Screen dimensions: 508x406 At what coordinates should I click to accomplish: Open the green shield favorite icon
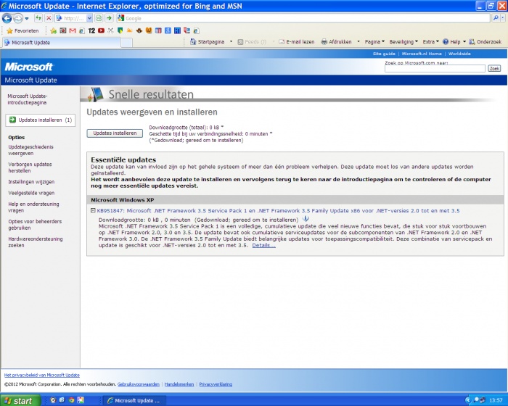point(120,30)
